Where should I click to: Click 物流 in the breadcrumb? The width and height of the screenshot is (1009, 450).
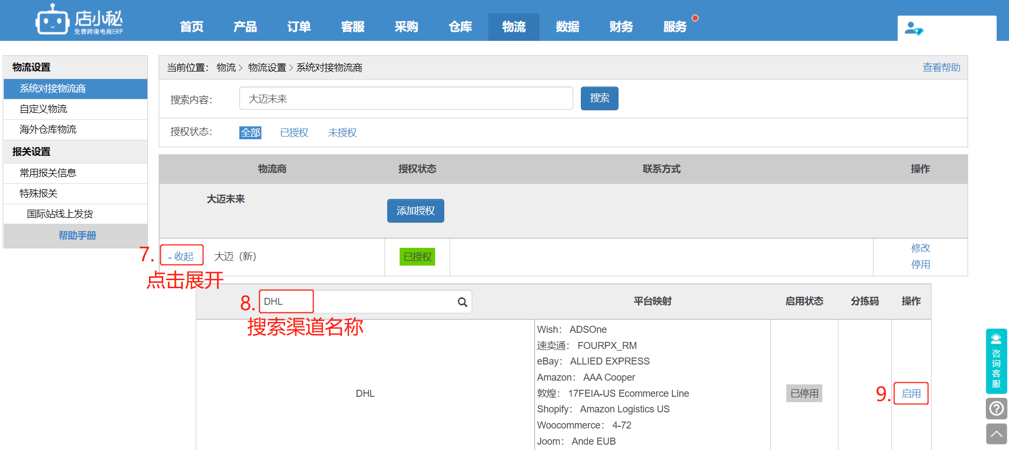226,68
